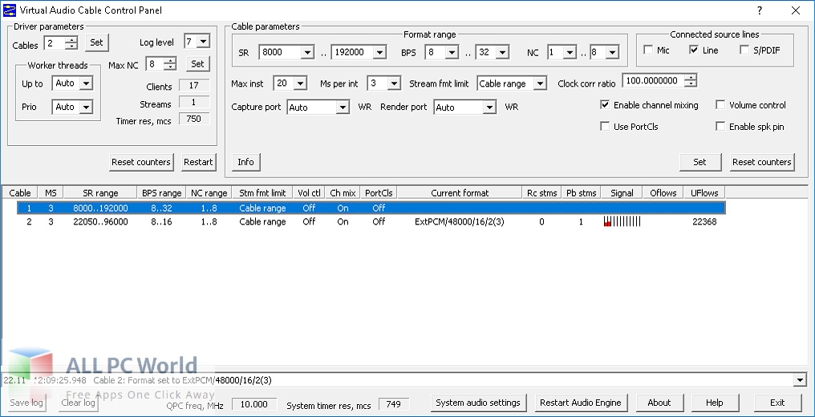Click driver parameters Reset counters button
Image resolution: width=815 pixels, height=417 pixels.
(141, 162)
